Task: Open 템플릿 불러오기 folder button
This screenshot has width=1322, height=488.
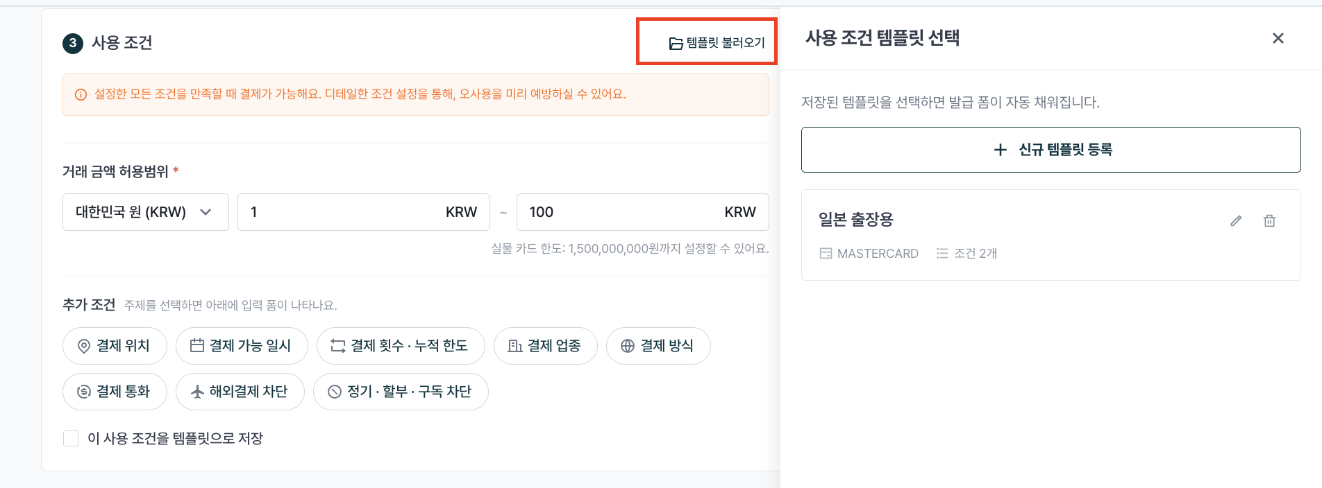Action: click(717, 43)
